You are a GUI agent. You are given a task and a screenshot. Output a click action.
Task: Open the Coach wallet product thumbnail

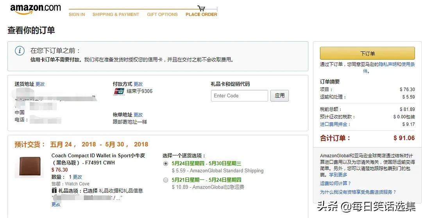pyautogui.click(x=30, y=166)
